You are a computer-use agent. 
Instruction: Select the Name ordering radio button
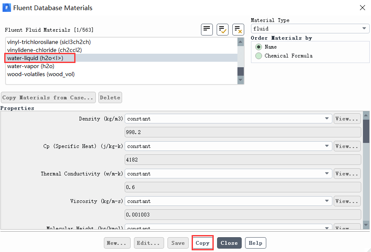tap(259, 47)
